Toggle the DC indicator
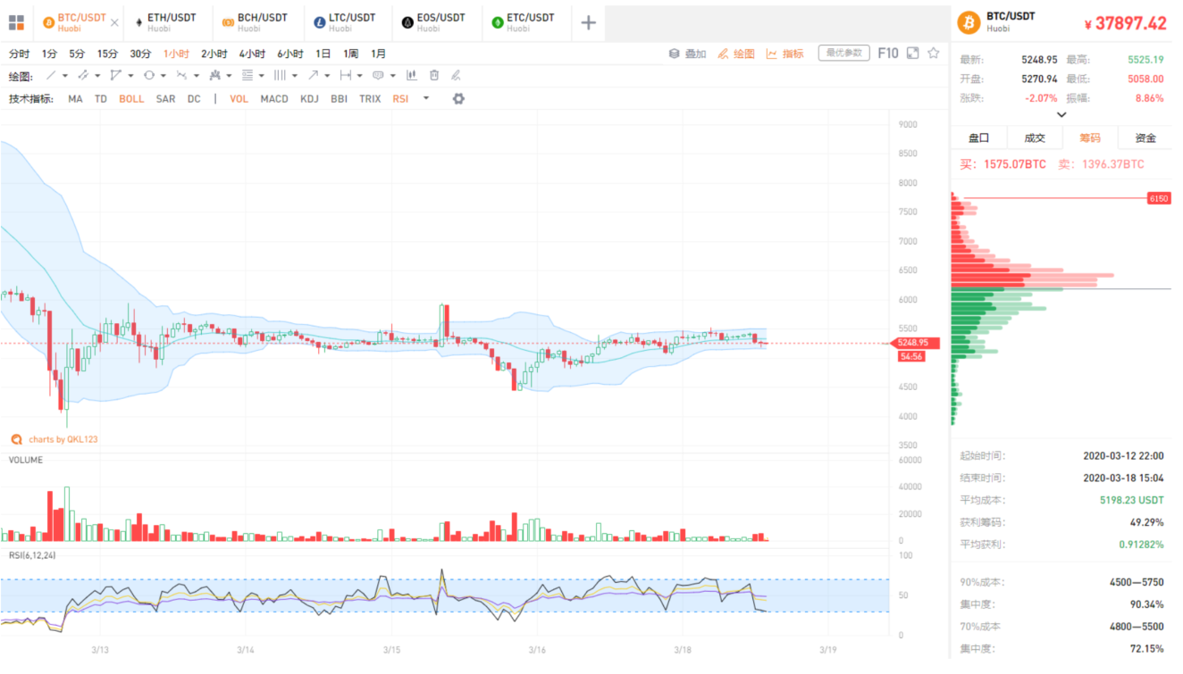The image size is (1183, 674). coord(194,99)
